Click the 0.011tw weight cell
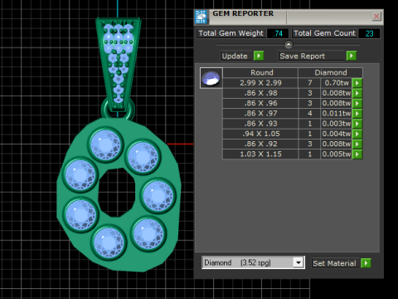Viewport: 398px width, 299px height. [x=337, y=113]
